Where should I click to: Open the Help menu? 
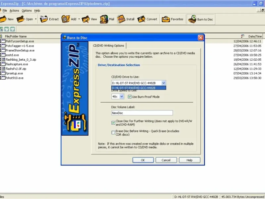(x=37, y=11)
